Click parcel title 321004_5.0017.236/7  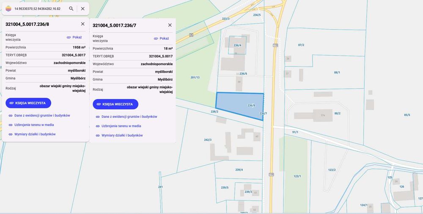tap(114, 25)
